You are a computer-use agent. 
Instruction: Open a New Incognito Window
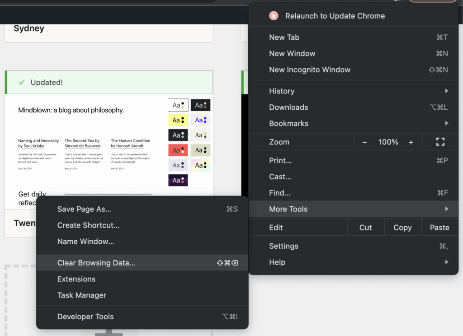point(310,70)
